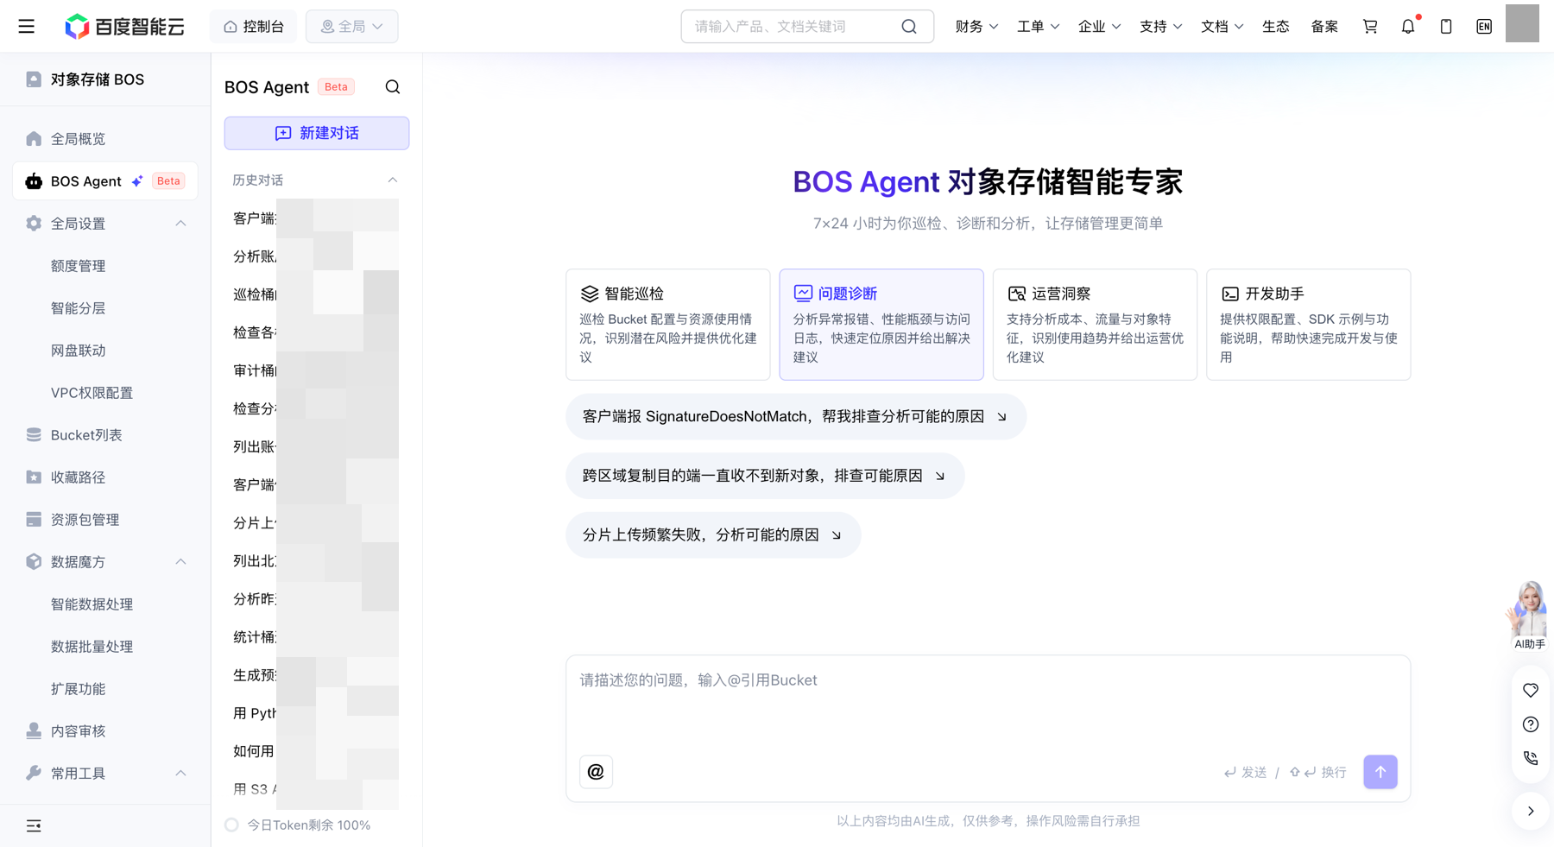The height and width of the screenshot is (847, 1554).
Task: Click the @ reference Bucket button
Action: 596,772
